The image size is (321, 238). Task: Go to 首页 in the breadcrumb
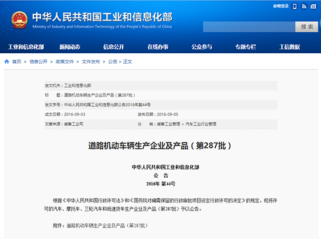(x=17, y=61)
